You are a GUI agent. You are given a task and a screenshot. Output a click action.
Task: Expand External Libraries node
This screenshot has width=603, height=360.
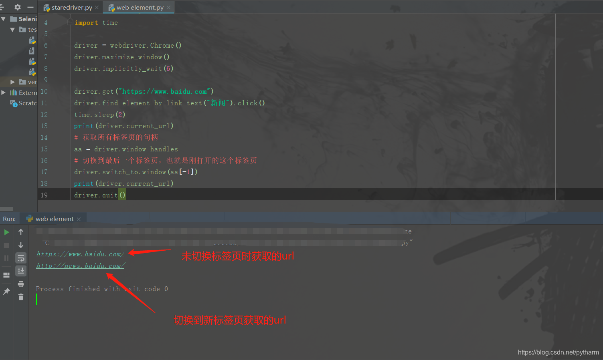pos(3,93)
